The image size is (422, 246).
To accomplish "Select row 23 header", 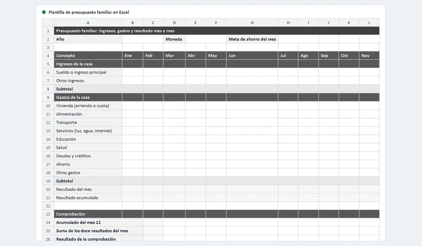I will 48,214.
